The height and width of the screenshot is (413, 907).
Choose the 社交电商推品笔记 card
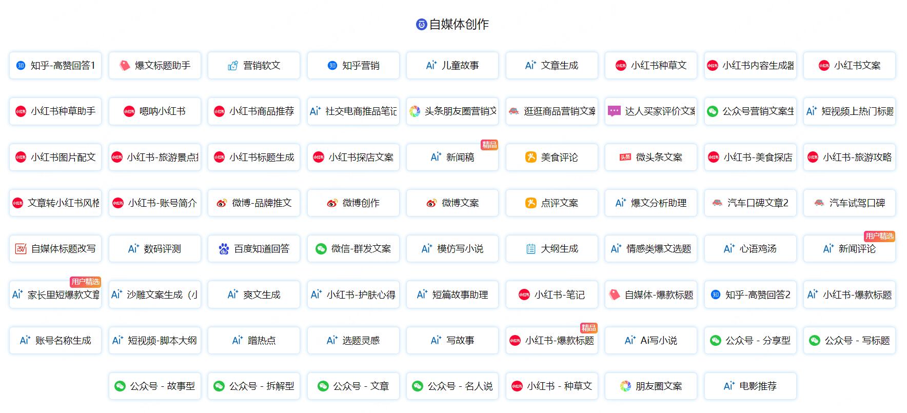[353, 111]
